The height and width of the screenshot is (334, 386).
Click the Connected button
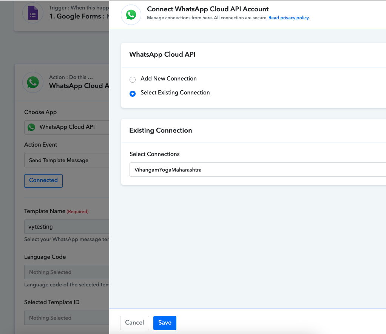(x=43, y=181)
